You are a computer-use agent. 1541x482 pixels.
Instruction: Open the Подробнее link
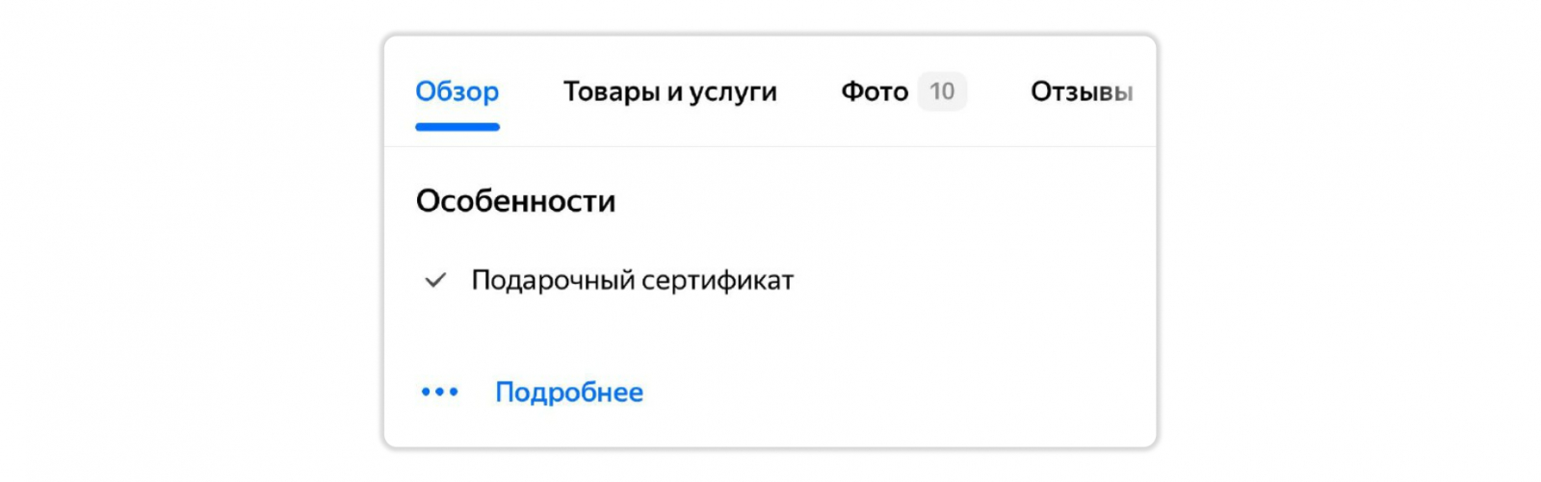point(568,392)
